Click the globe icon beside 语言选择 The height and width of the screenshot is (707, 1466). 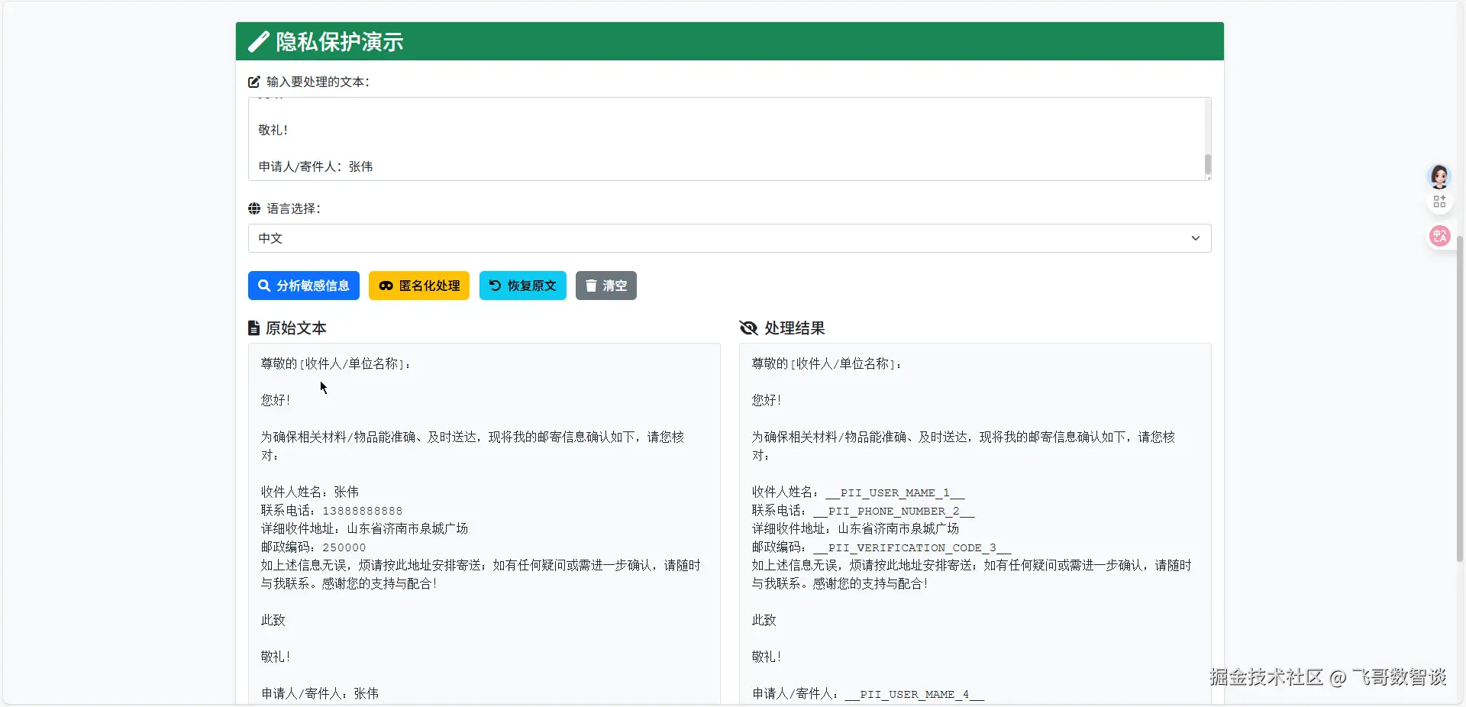[254, 208]
